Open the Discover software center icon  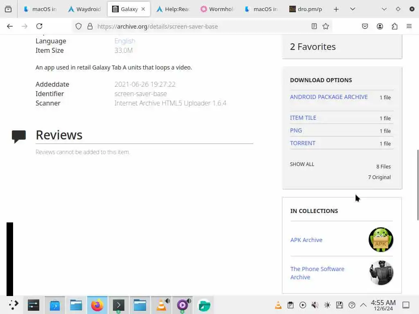pyautogui.click(x=55, y=305)
